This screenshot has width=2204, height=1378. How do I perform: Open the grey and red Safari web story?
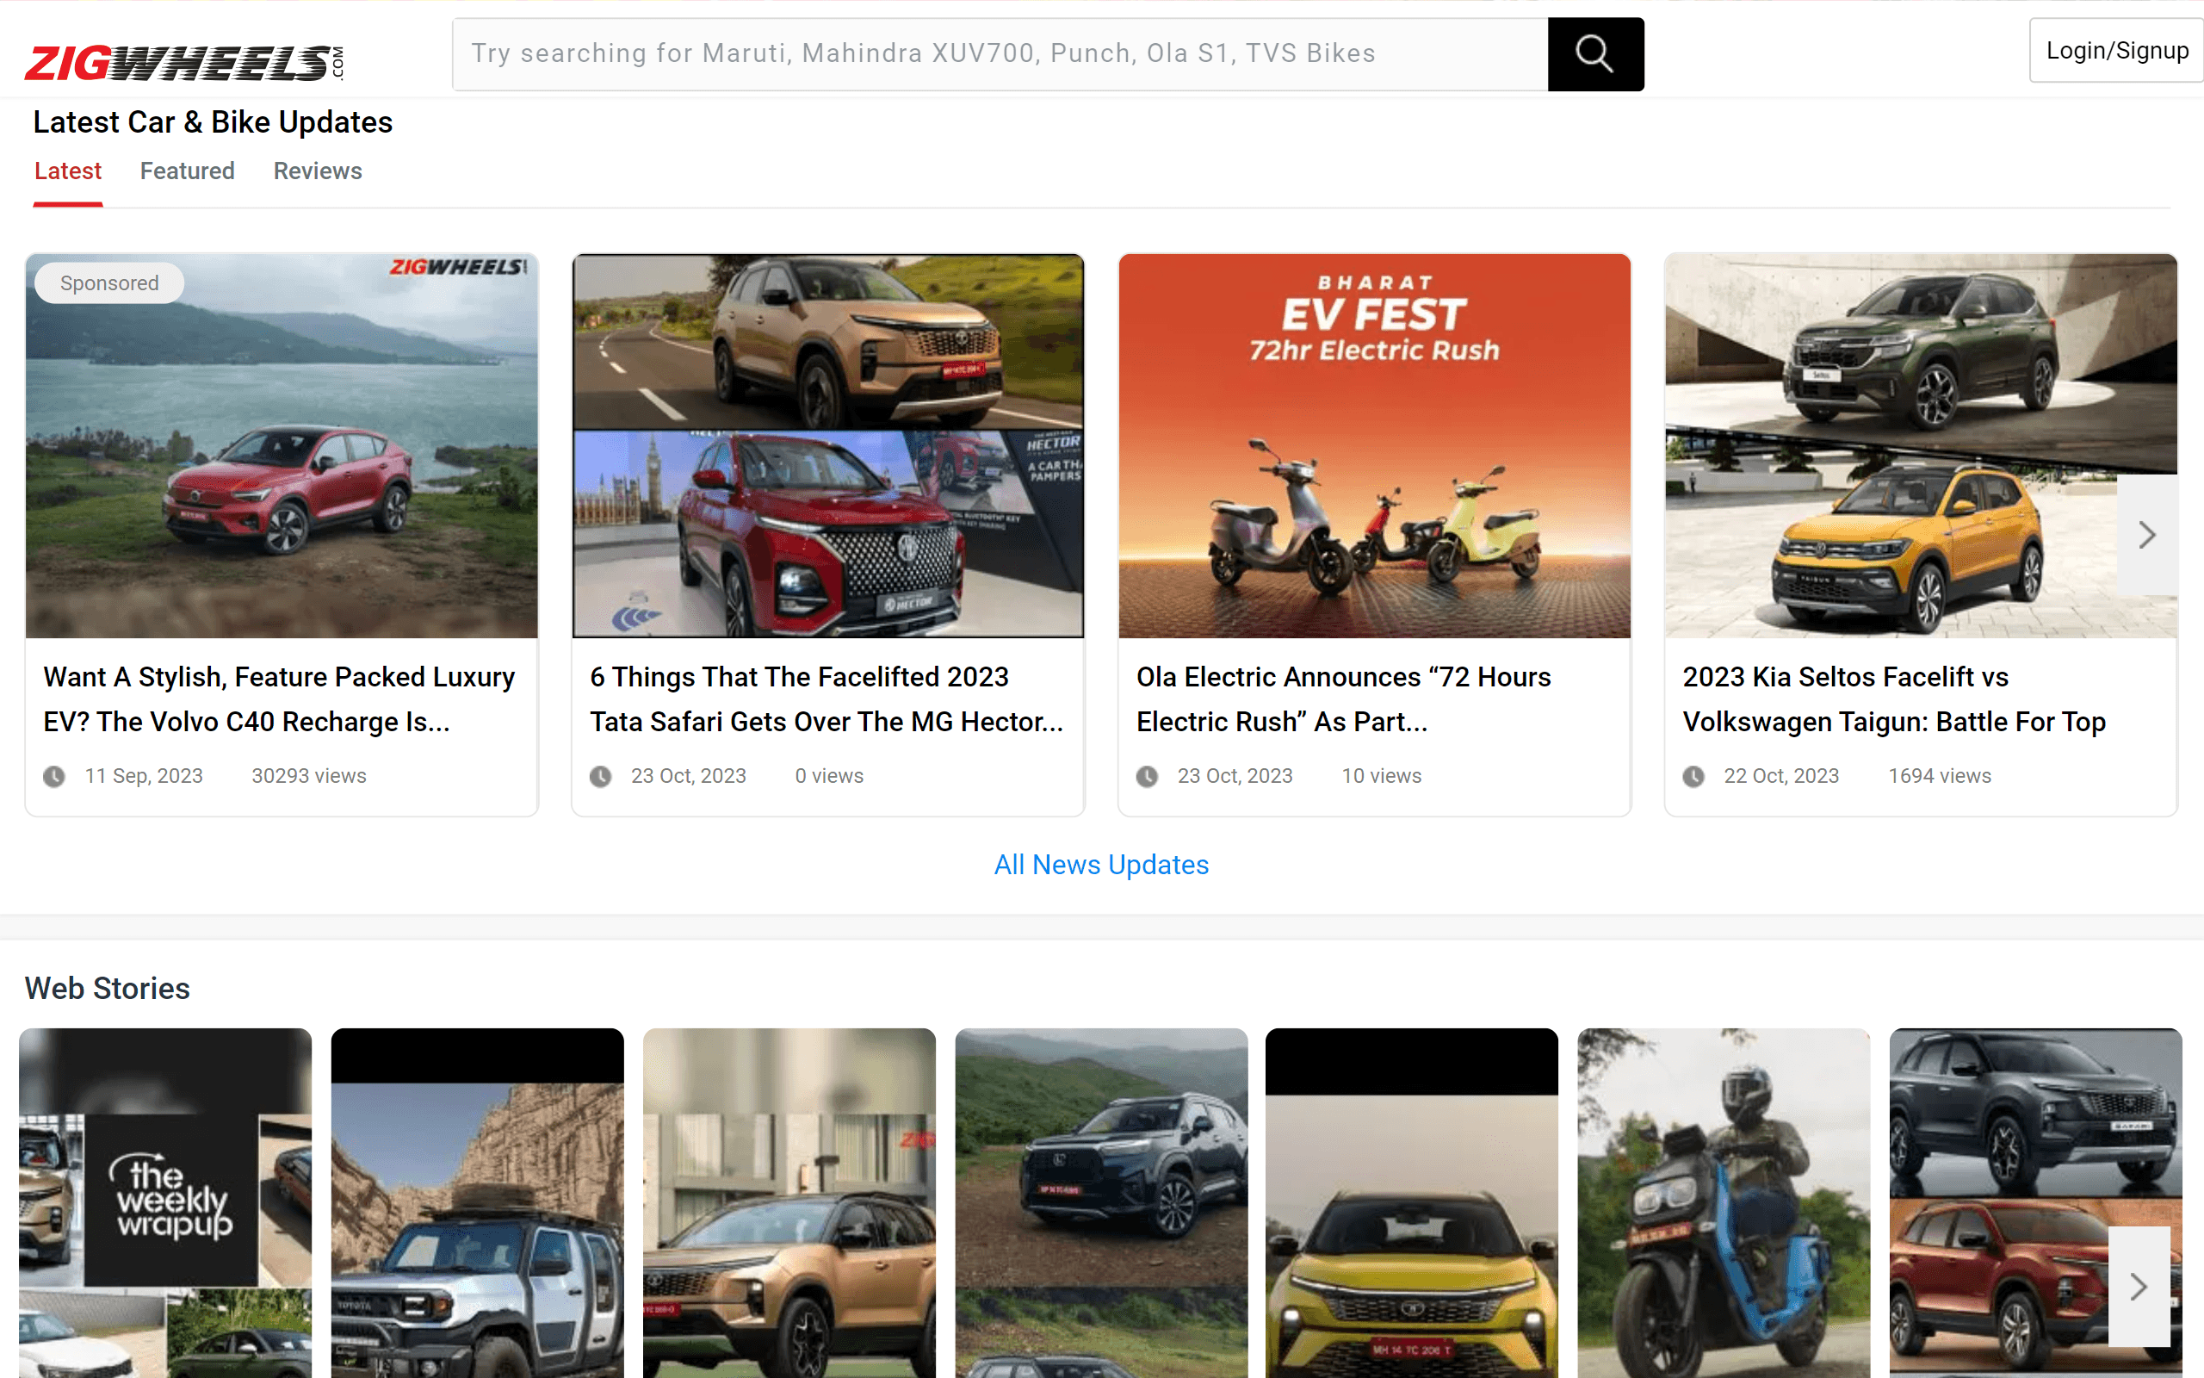[2035, 1203]
